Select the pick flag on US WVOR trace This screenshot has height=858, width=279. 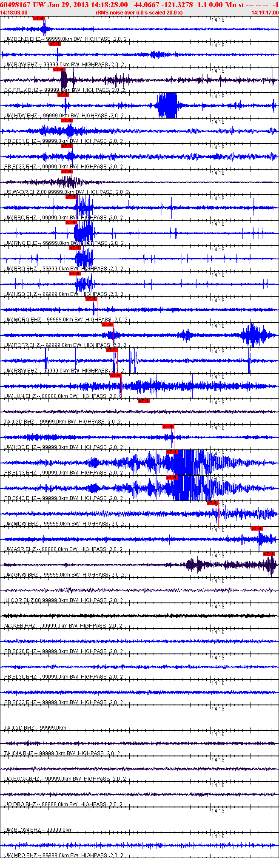pyautogui.click(x=67, y=171)
